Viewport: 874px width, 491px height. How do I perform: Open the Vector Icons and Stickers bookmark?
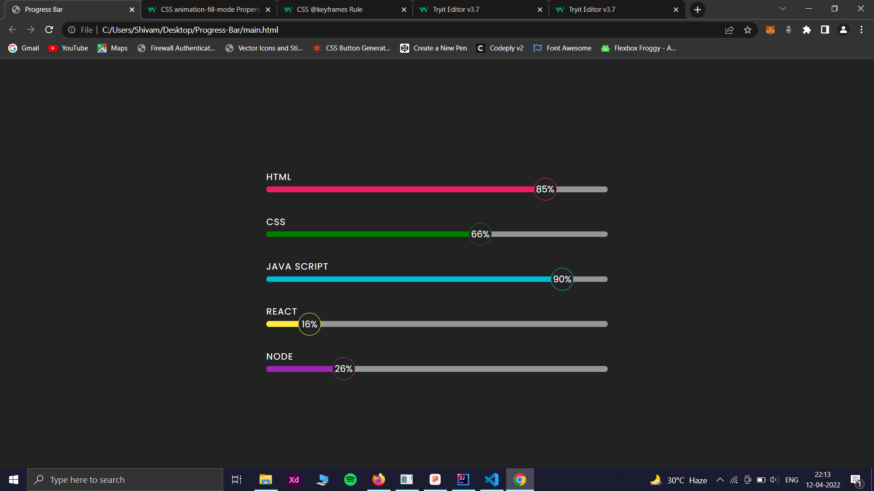[x=264, y=48]
